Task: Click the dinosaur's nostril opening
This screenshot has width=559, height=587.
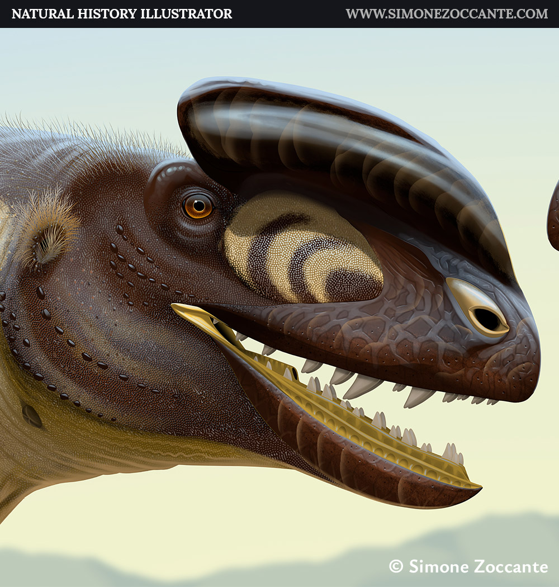Action: (x=487, y=319)
